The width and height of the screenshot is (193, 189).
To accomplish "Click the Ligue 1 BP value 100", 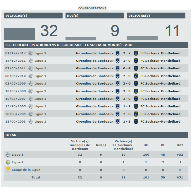I will [x=146, y=155].
